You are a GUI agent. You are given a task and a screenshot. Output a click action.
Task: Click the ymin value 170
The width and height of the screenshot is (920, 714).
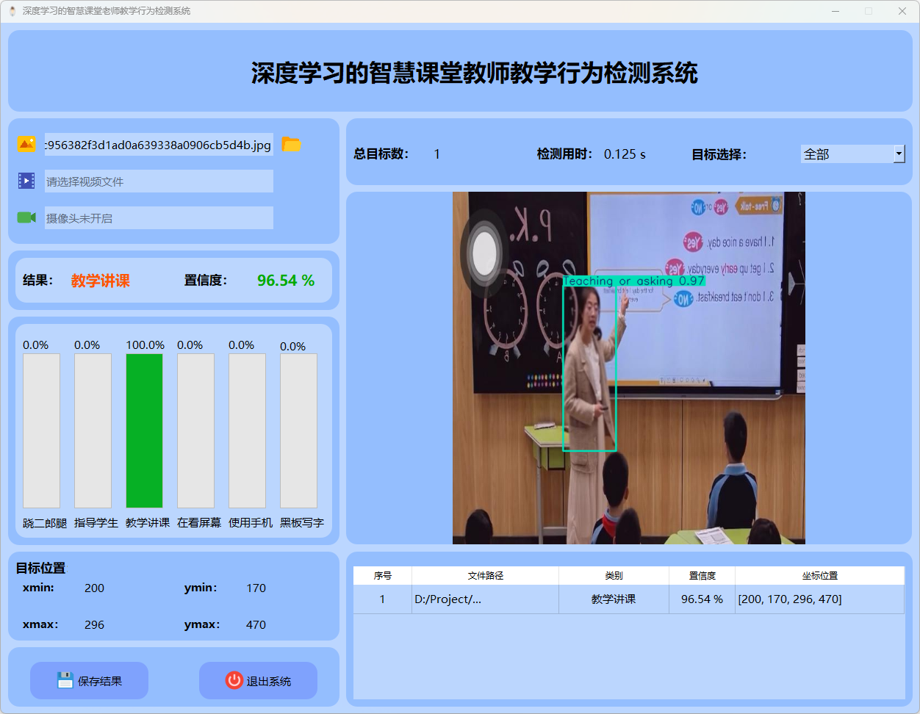point(256,588)
